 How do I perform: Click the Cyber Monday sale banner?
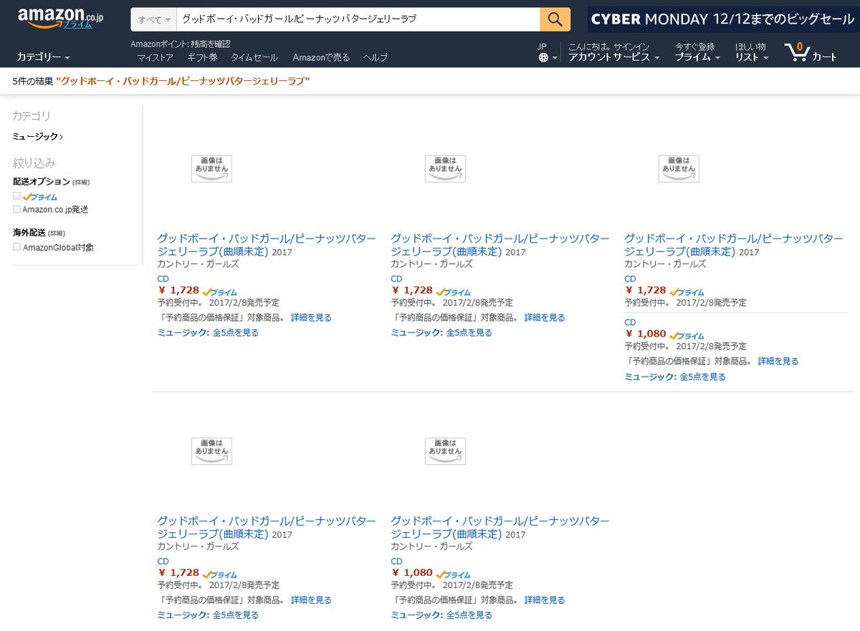click(x=723, y=19)
